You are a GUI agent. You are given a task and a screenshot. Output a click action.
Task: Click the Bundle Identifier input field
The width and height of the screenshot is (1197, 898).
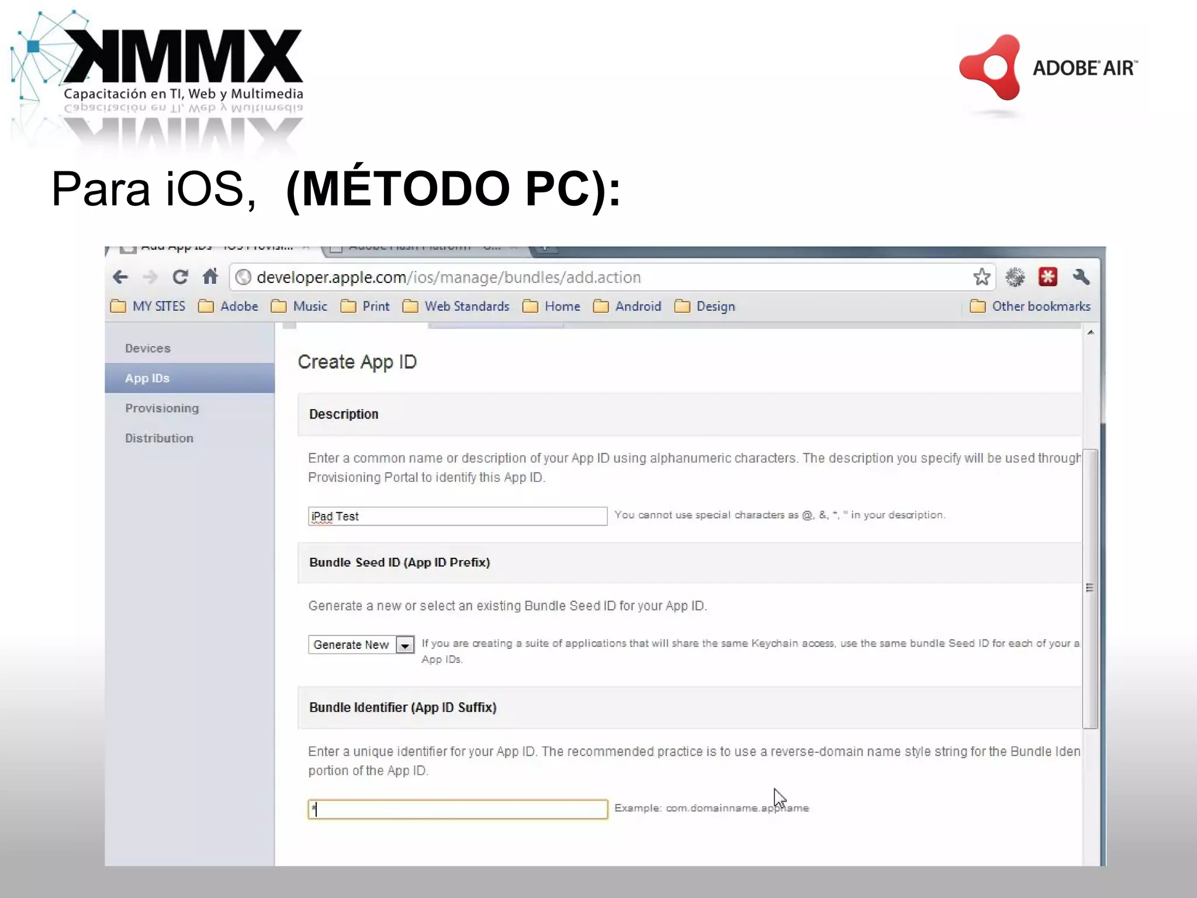458,809
